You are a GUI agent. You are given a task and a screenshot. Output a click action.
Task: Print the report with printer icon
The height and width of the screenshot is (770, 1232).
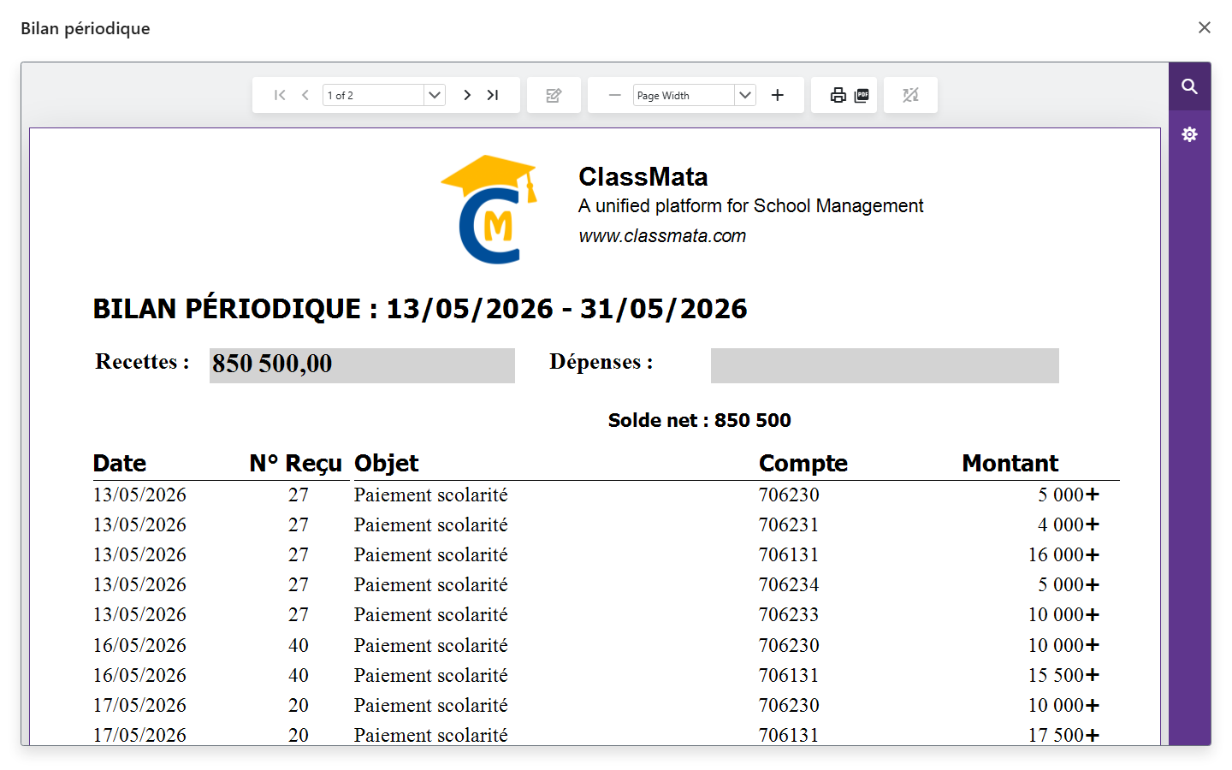[838, 95]
